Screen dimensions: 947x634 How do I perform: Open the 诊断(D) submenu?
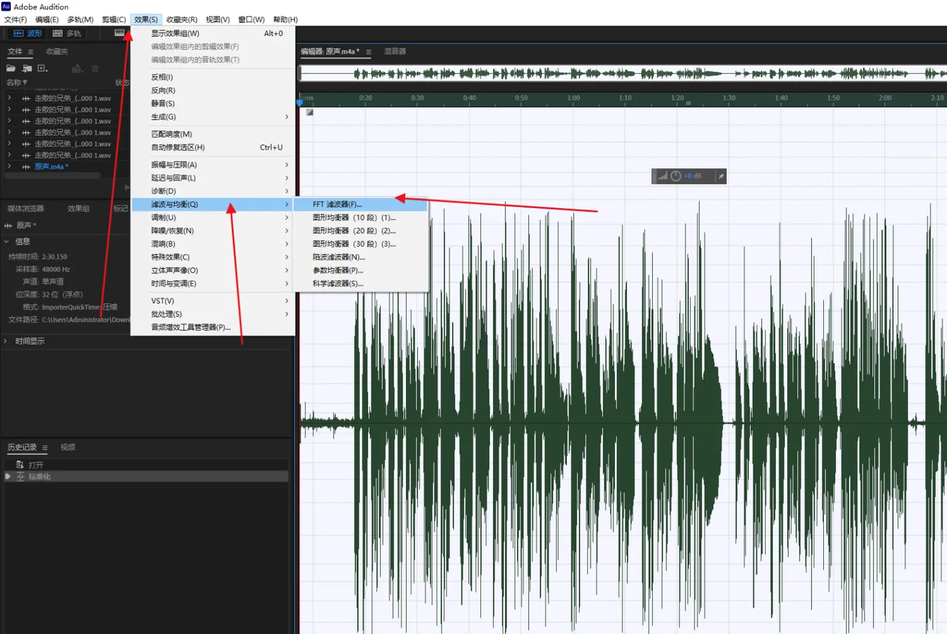[213, 191]
